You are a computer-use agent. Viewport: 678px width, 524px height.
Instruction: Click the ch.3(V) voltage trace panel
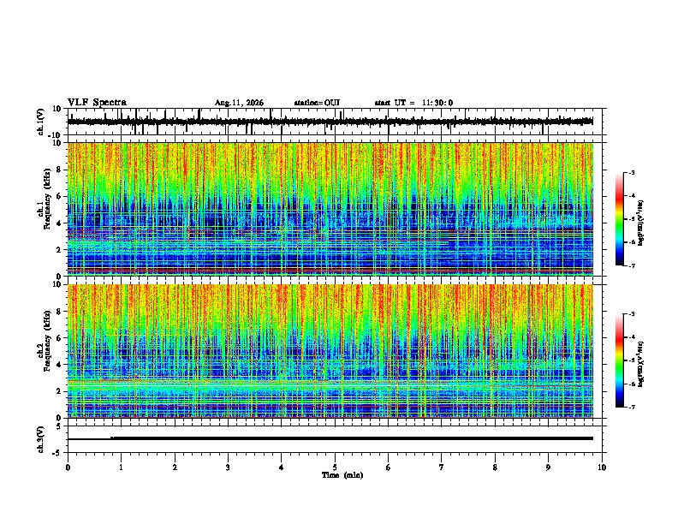pyautogui.click(x=335, y=439)
